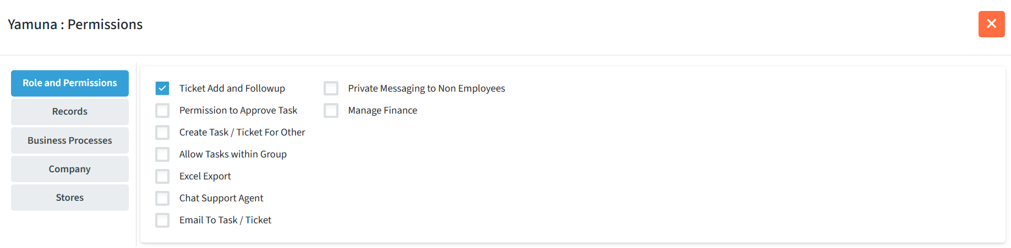
Task: Enable Permission to Approve Task checkbox
Action: [x=162, y=110]
